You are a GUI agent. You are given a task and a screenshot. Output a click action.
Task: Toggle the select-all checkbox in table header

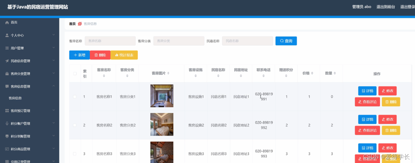[75, 74]
